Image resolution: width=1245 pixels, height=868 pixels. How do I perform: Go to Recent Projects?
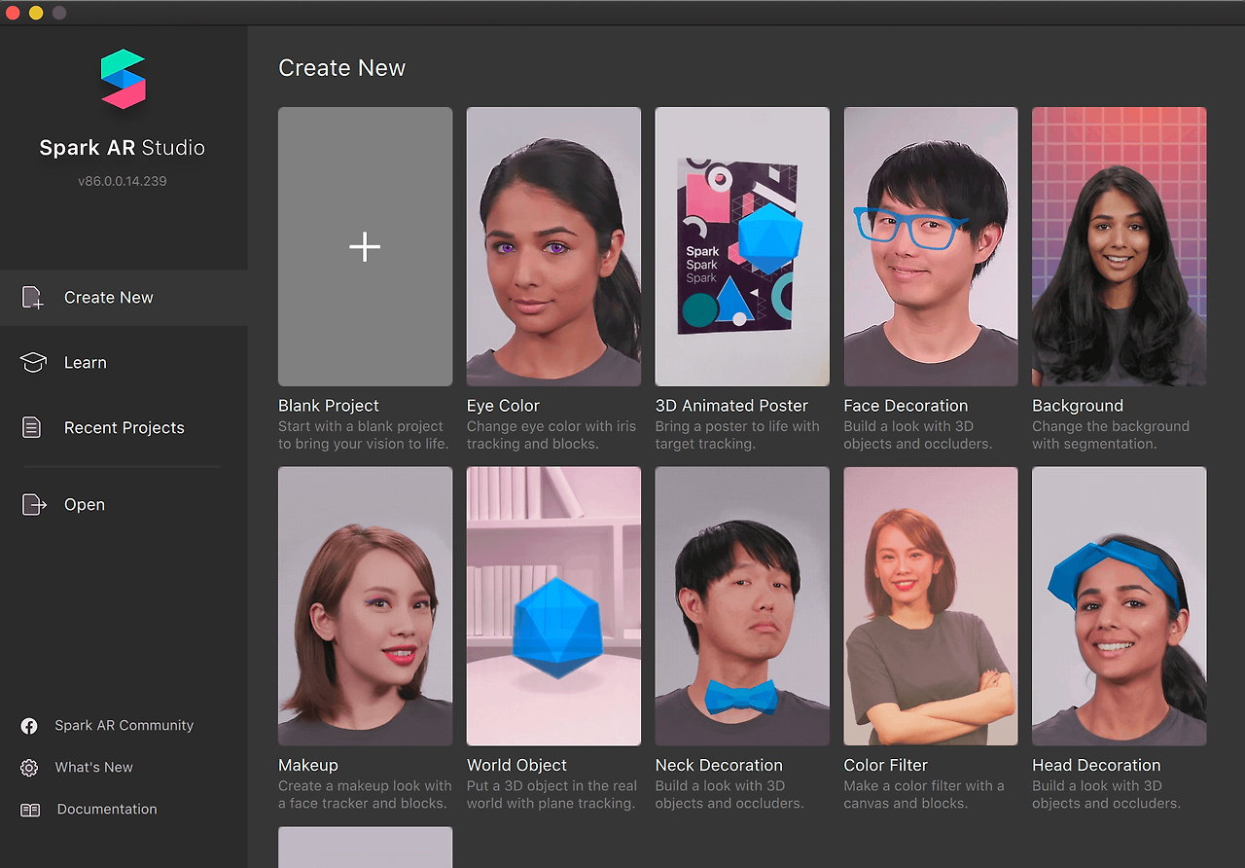click(x=124, y=427)
